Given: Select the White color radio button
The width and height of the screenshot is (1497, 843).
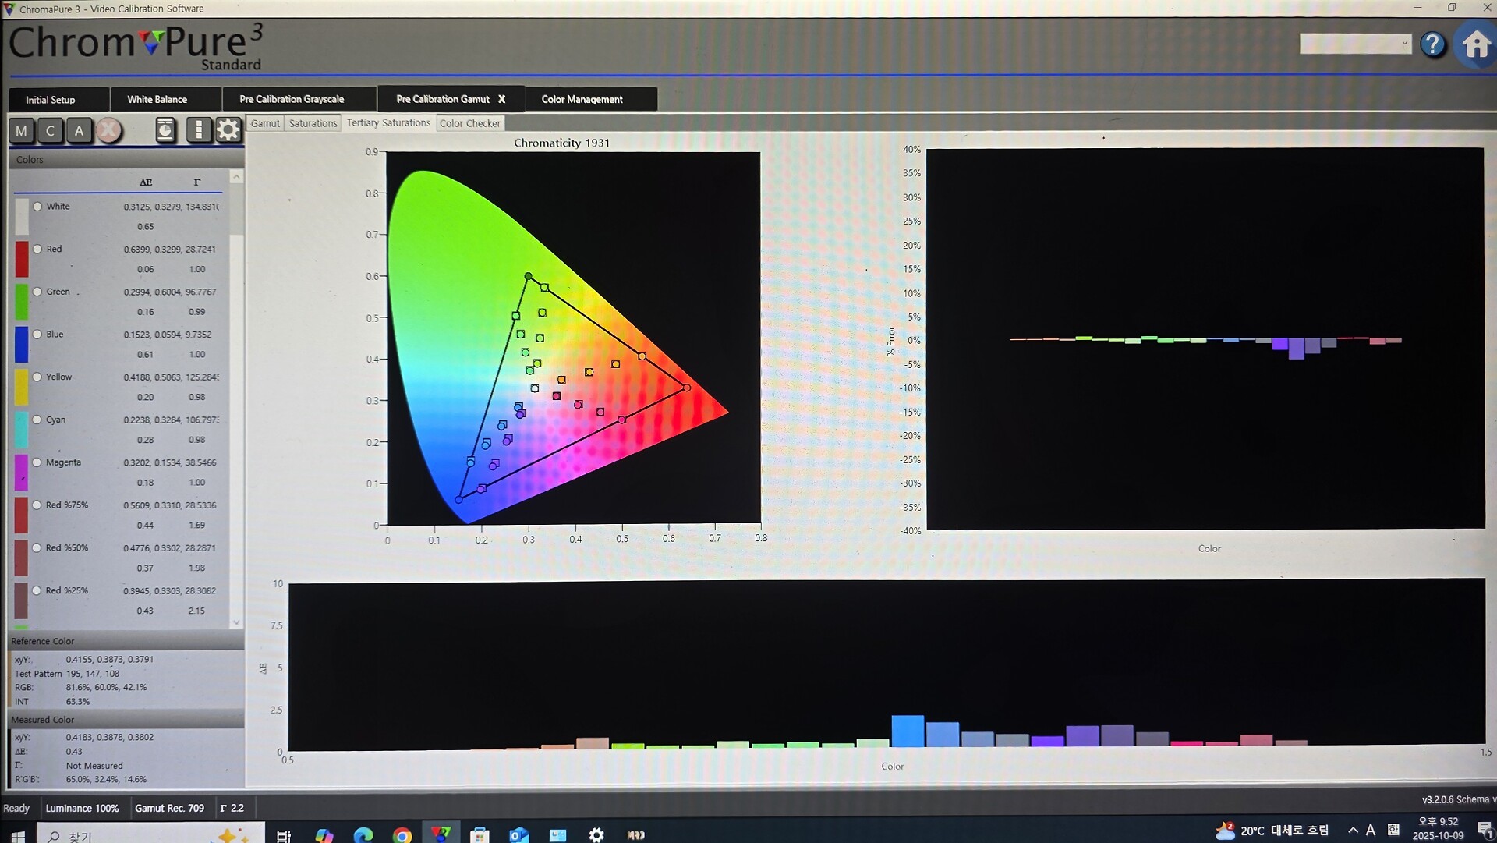Looking at the screenshot, I should (x=37, y=207).
